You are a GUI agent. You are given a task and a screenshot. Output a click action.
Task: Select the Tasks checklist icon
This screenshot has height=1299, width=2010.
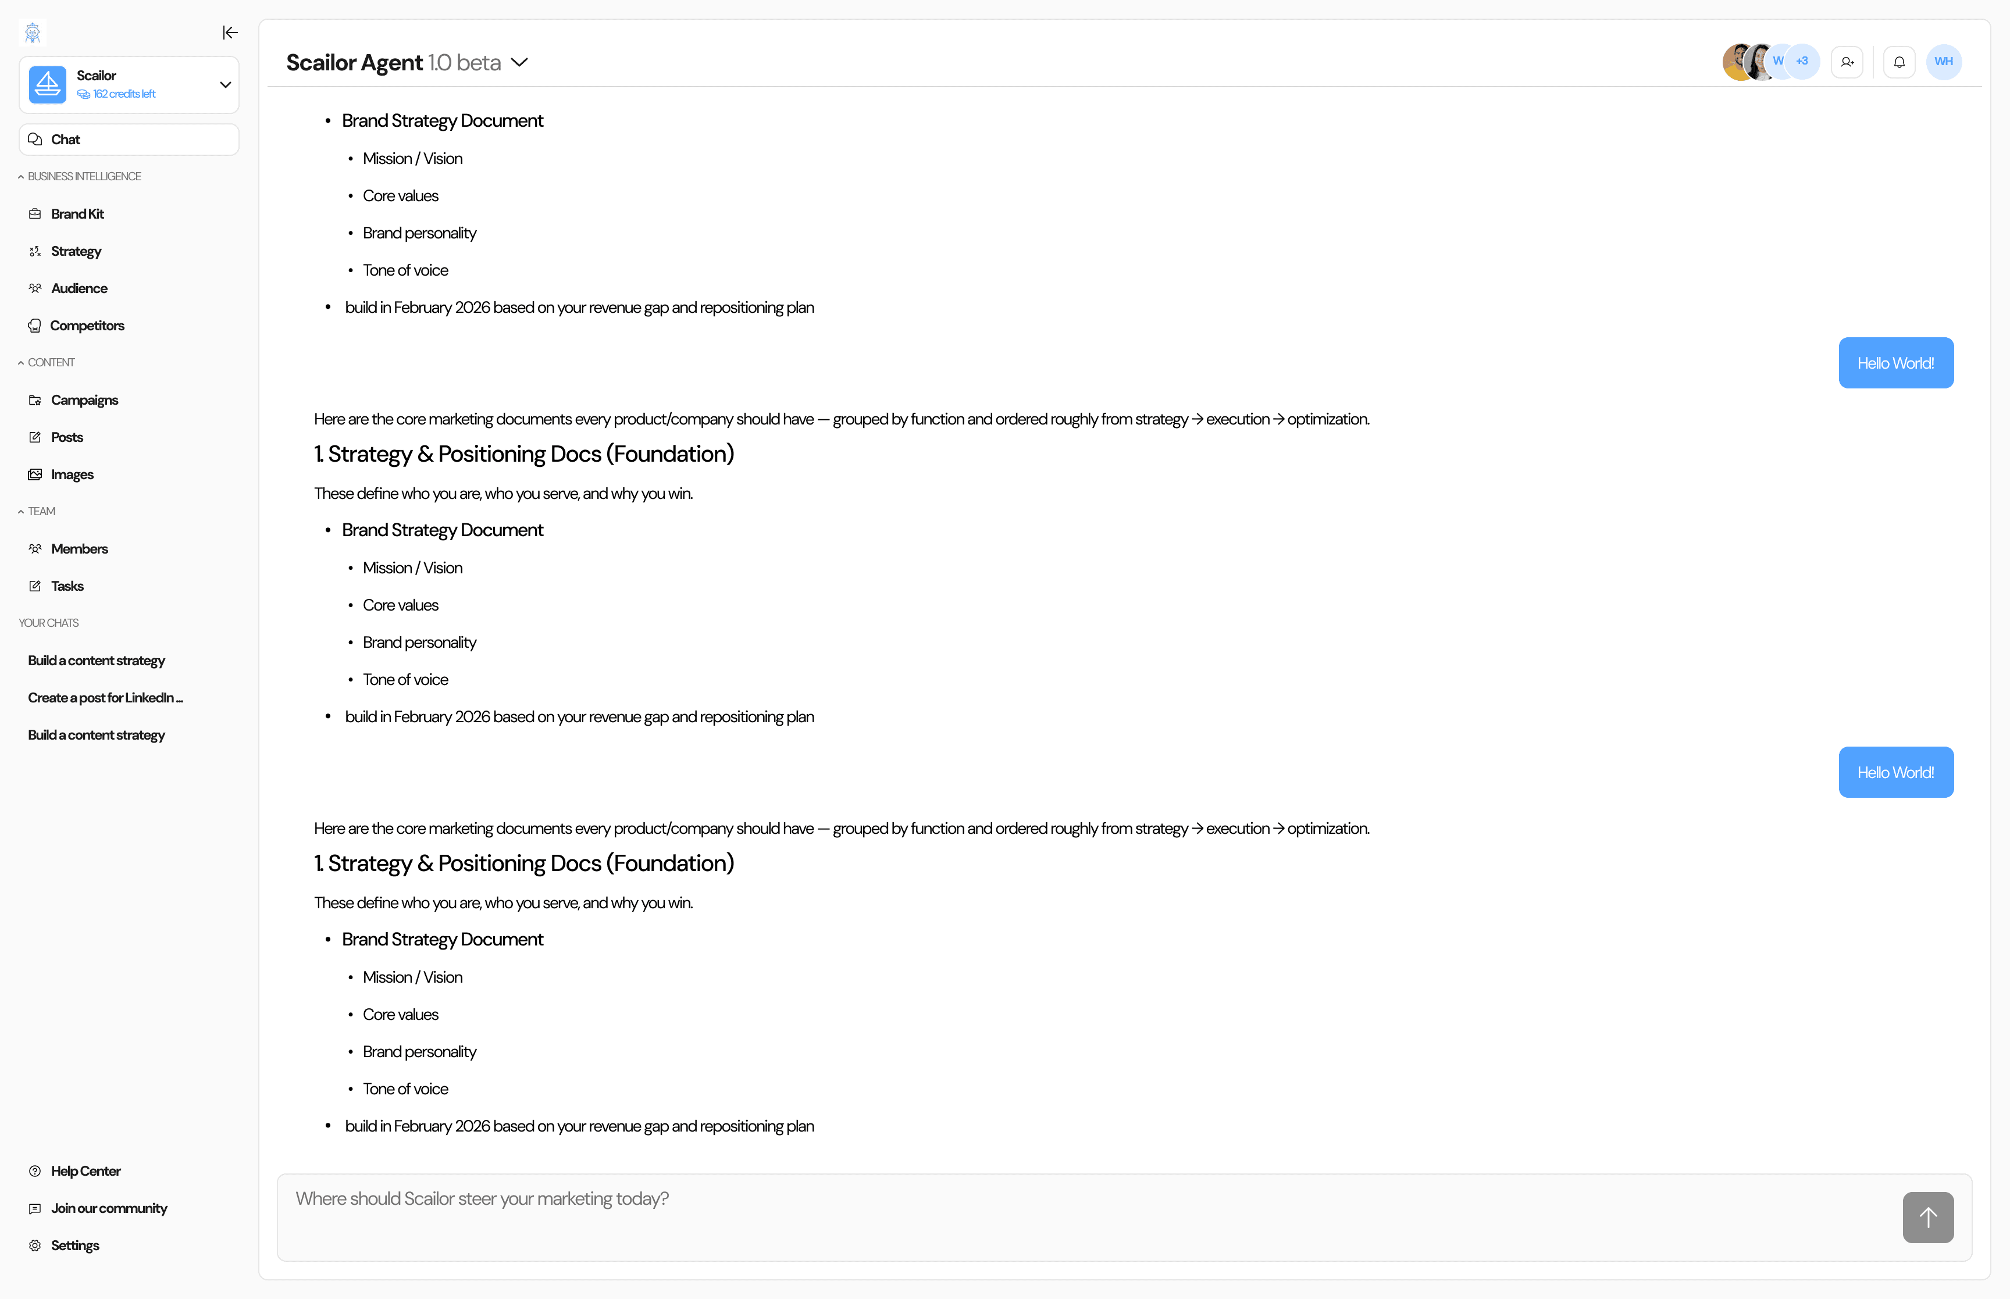[x=34, y=586]
